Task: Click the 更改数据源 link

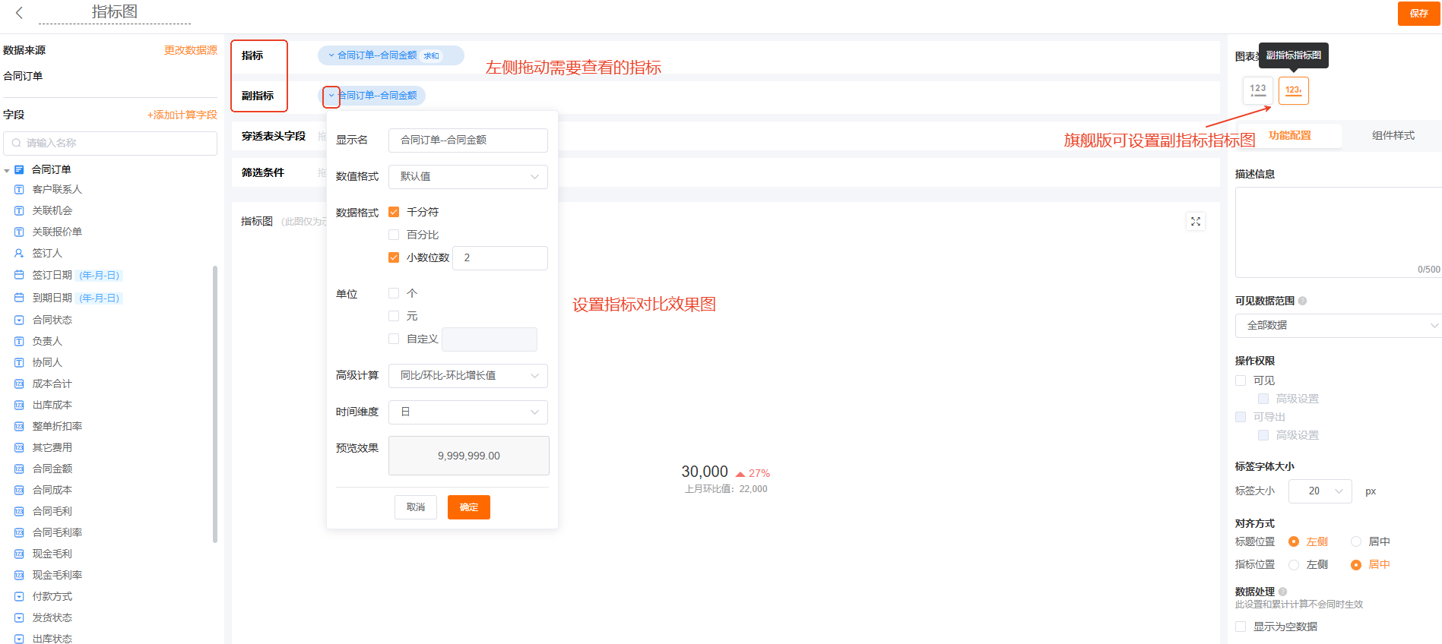Action: click(190, 50)
